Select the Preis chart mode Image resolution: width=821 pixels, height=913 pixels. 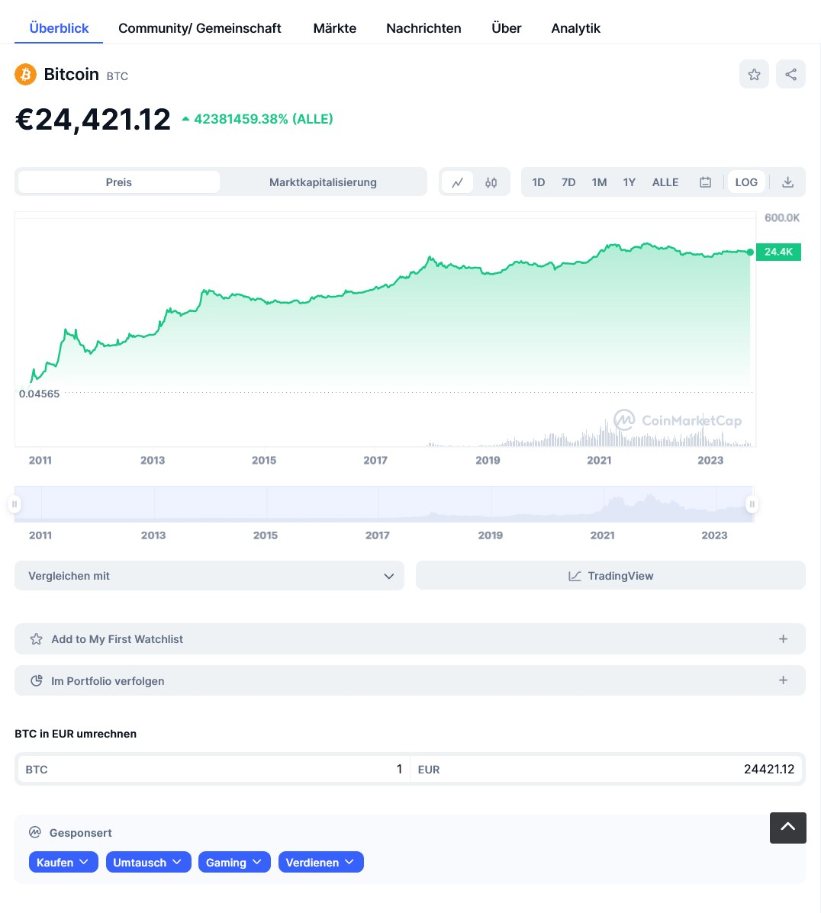click(119, 182)
